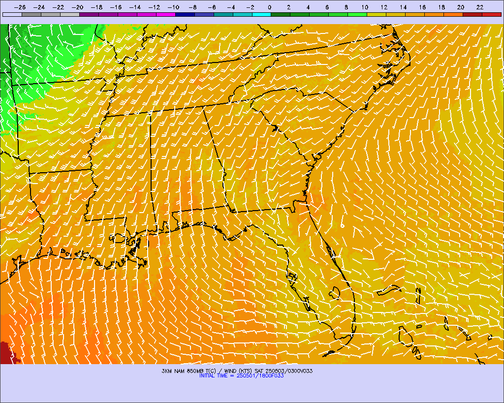Click the -12 scale label
This screenshot has width=504, height=403.
click(x=154, y=7)
